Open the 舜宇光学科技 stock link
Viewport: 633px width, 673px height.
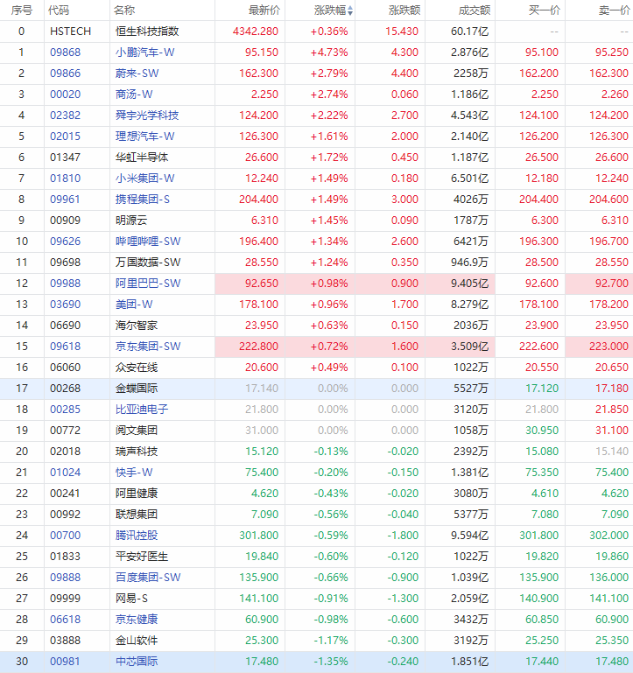[147, 116]
